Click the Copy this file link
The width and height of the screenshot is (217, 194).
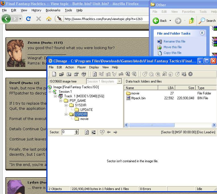172,53
